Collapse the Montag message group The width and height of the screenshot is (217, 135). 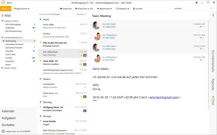pos(40,116)
